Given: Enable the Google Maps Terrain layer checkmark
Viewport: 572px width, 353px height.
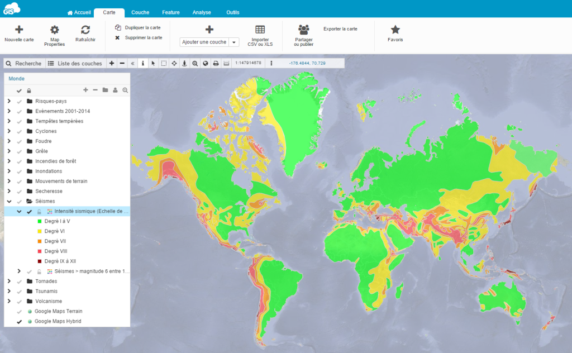Looking at the screenshot, I should [x=19, y=312].
